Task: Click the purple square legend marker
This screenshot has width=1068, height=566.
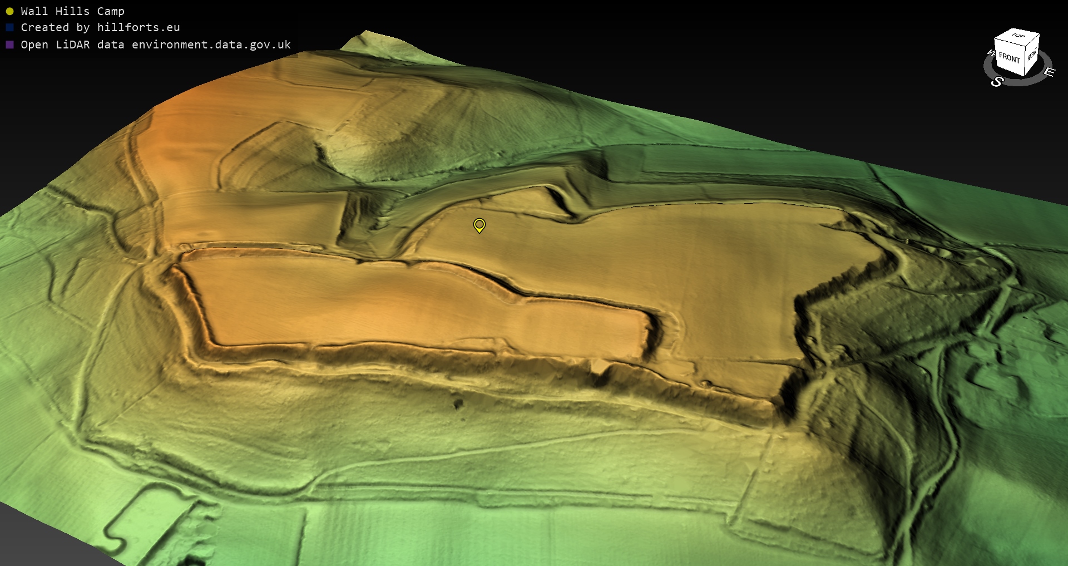Action: point(9,45)
